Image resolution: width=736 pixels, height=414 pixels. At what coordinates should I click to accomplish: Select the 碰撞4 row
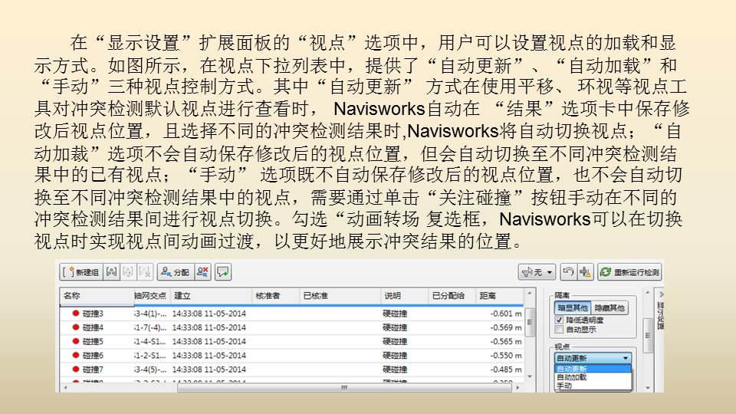click(x=291, y=327)
